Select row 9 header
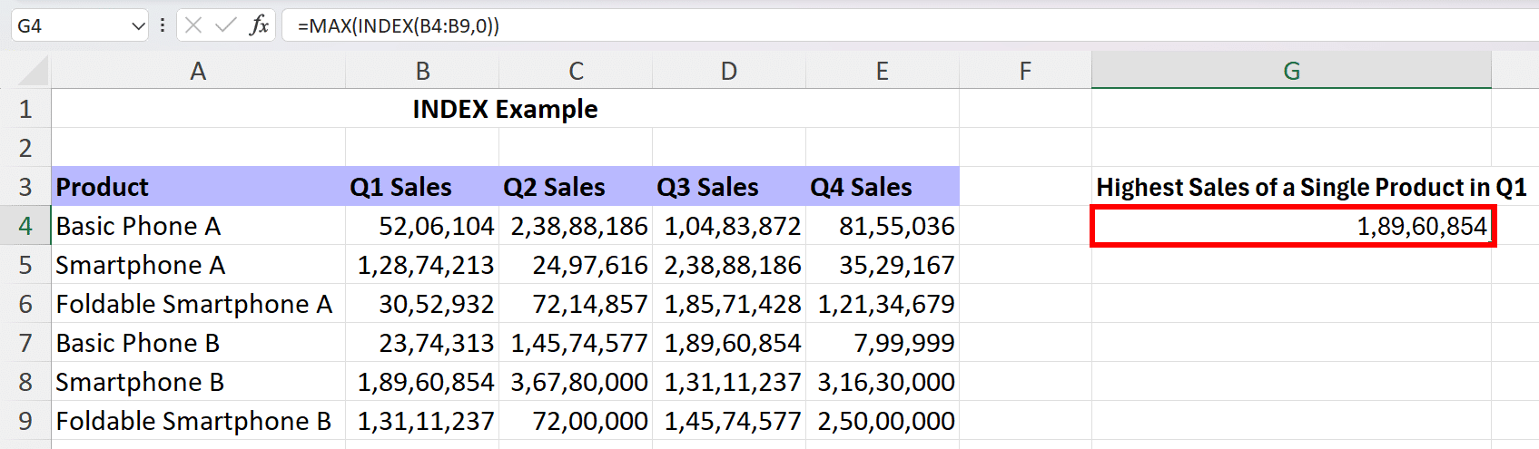 pos(25,420)
